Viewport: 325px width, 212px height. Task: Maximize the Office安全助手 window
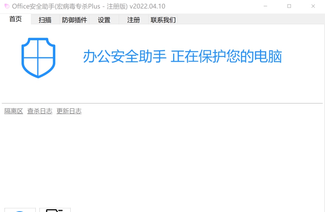click(289, 6)
